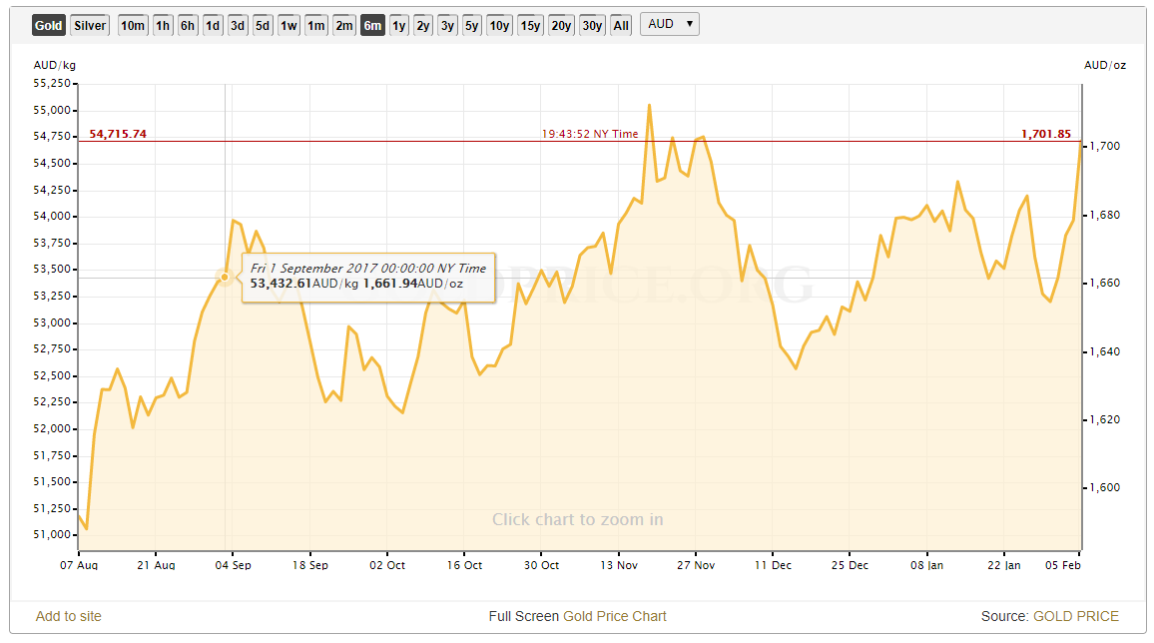Screen dimensions: 1154x643
Task: Click the Add to site link
Action: pos(69,616)
